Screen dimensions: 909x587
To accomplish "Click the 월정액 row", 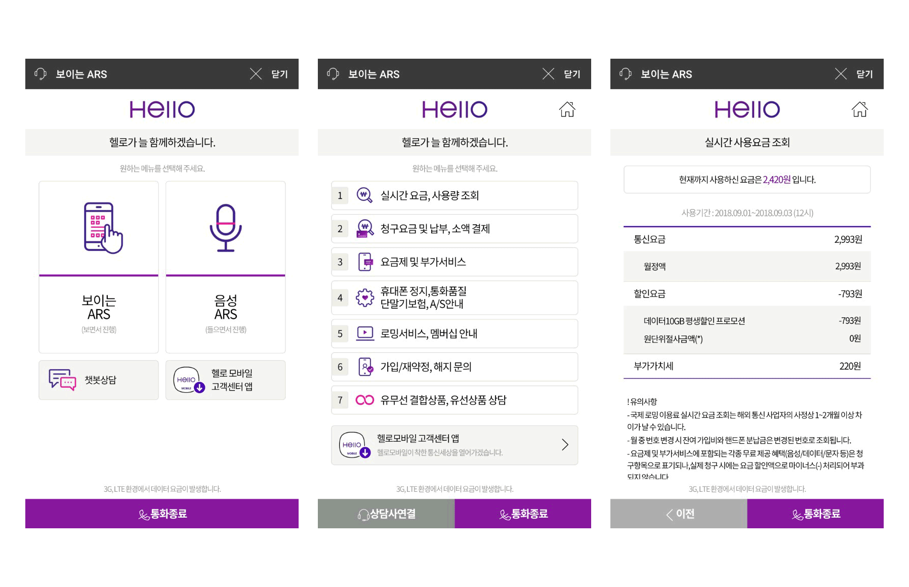I will [x=747, y=266].
